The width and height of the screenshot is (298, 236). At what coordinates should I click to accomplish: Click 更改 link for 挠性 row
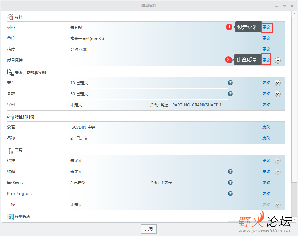(266, 160)
